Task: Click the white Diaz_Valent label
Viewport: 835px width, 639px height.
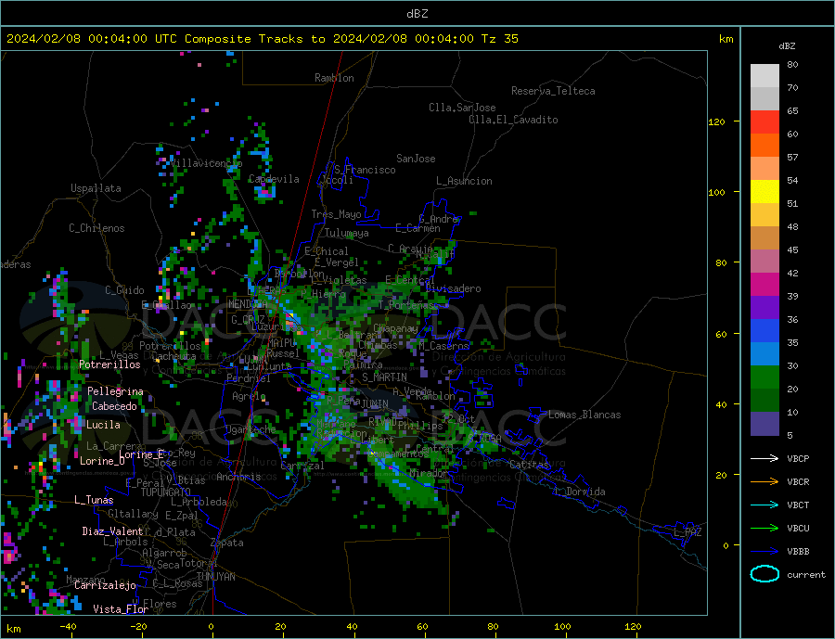Action: [113, 531]
